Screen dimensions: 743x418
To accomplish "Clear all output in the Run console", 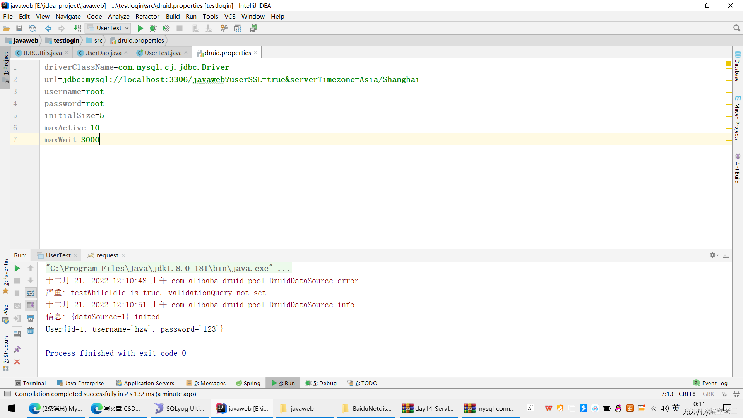I will [x=31, y=331].
